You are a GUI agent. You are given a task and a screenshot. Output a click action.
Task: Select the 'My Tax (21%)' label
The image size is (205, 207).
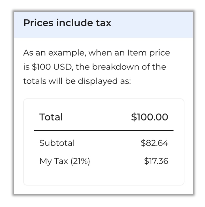65,161
